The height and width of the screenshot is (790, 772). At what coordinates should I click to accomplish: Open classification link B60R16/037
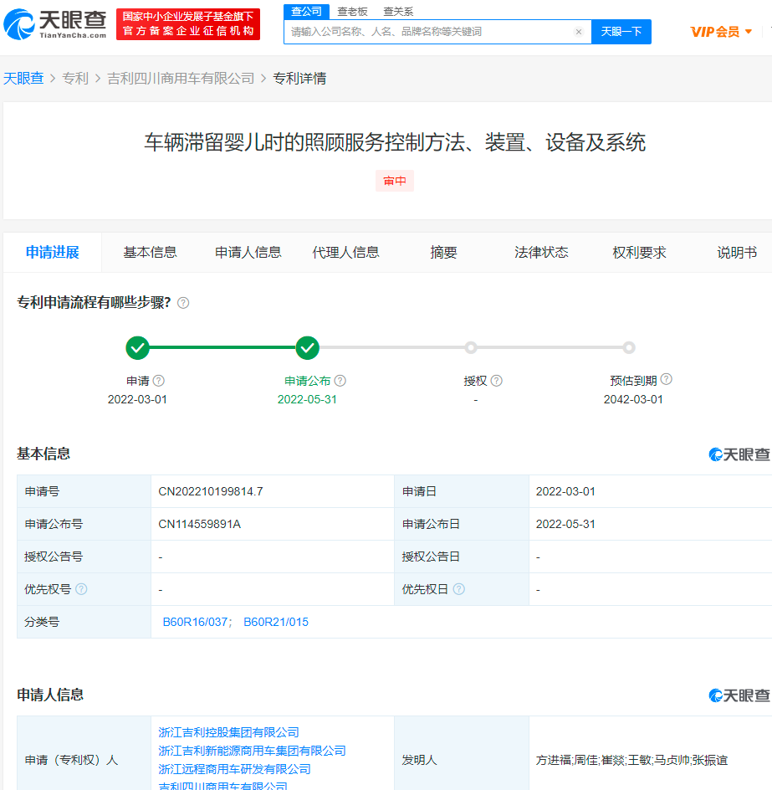pyautogui.click(x=195, y=623)
